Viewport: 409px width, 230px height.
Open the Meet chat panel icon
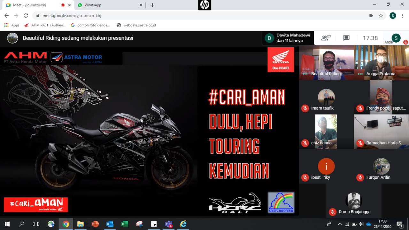pyautogui.click(x=346, y=38)
